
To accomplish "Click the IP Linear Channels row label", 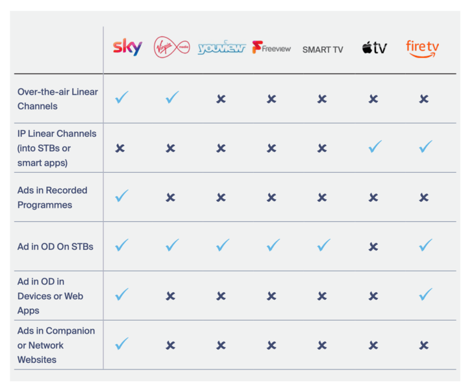I will click(x=56, y=147).
